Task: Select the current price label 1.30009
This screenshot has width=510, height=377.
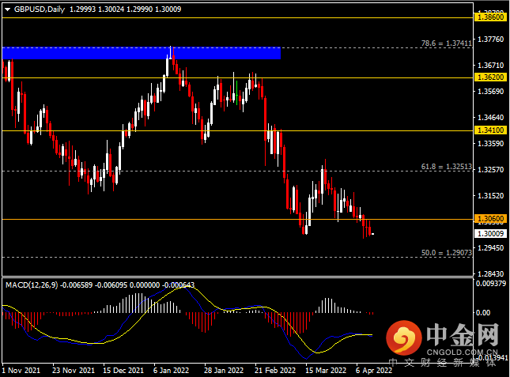Action: point(490,233)
